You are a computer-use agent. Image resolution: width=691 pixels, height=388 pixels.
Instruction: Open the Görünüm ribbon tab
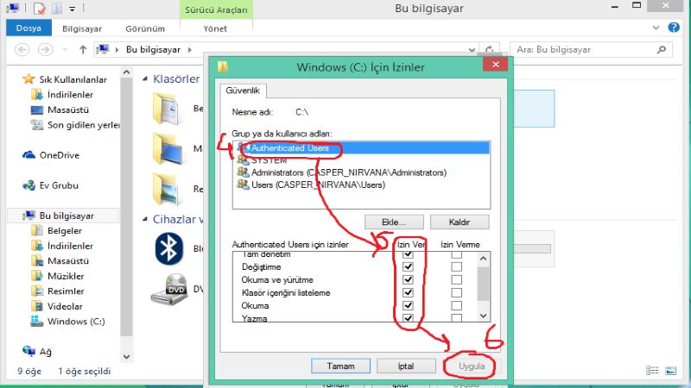click(x=145, y=28)
